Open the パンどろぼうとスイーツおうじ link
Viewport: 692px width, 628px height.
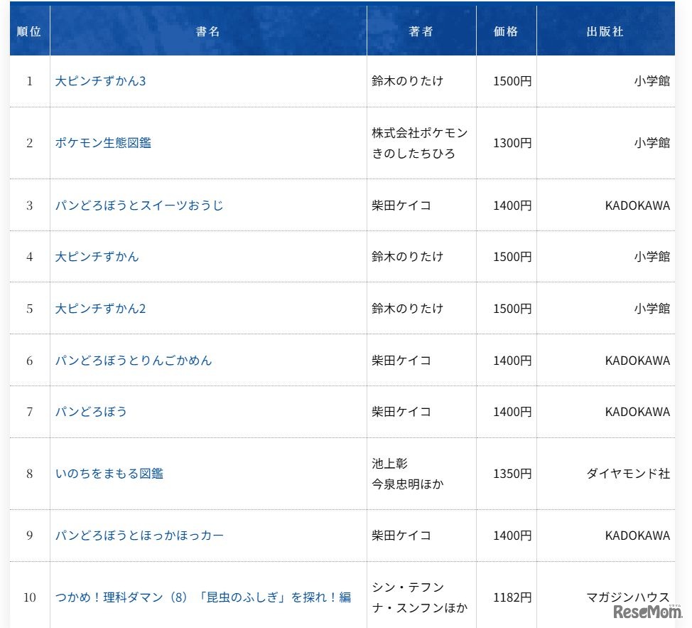(139, 204)
